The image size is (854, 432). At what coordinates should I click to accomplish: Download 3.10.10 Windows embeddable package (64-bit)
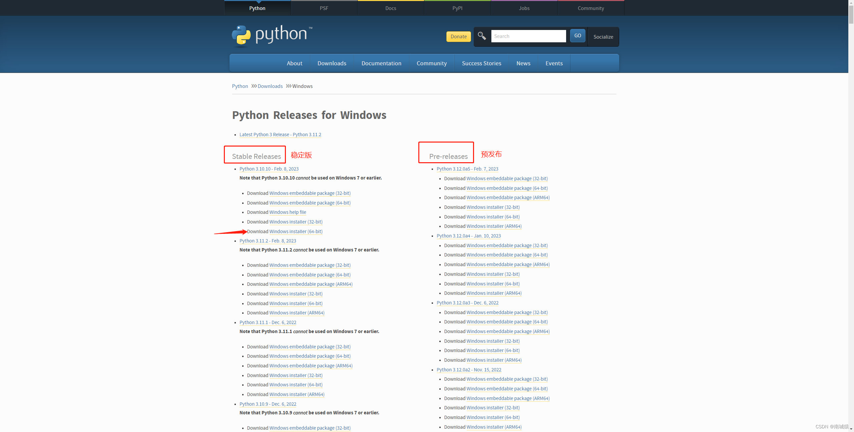click(x=310, y=203)
